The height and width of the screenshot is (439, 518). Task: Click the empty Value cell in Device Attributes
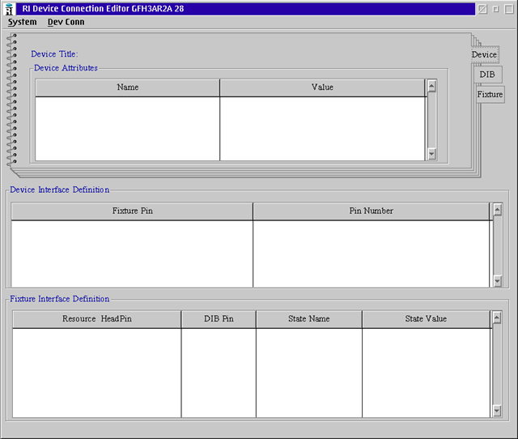coord(322,129)
